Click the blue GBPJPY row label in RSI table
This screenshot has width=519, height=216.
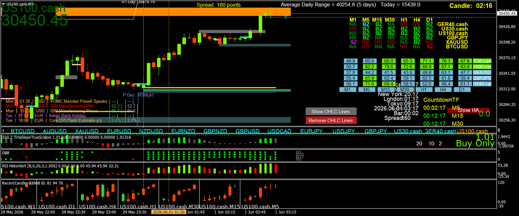pos(482,78)
